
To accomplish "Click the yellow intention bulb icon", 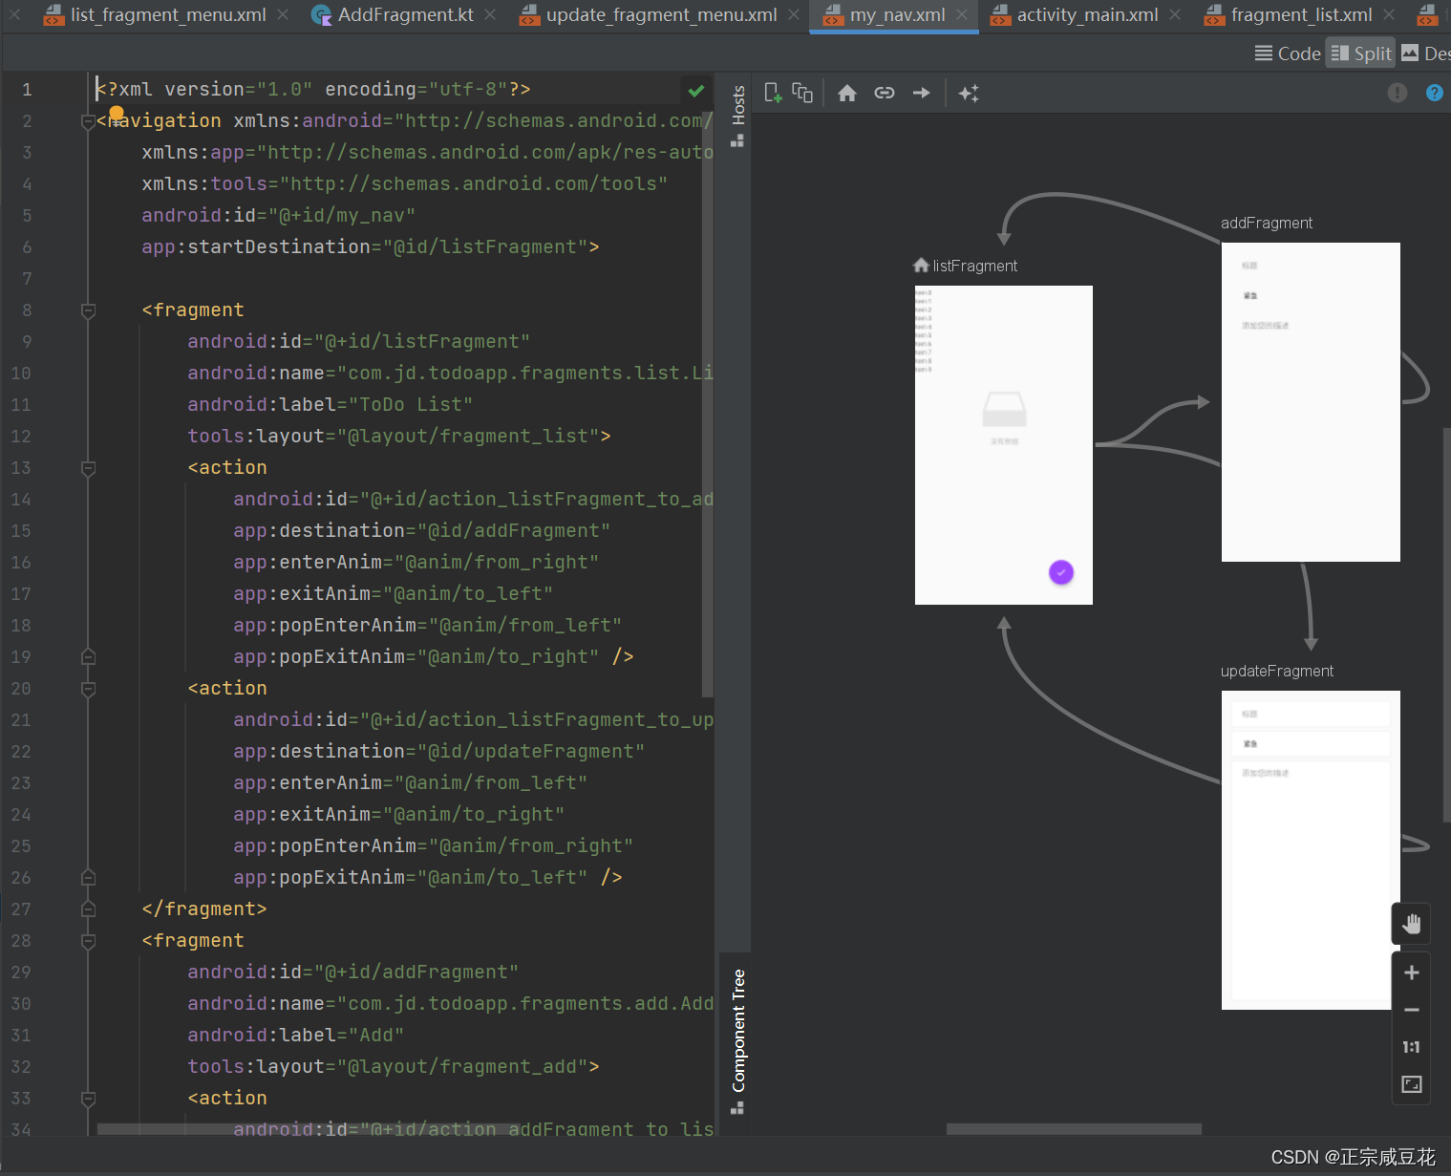I will click(x=117, y=114).
